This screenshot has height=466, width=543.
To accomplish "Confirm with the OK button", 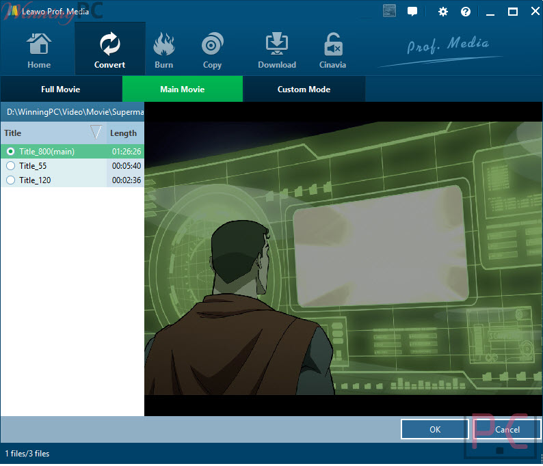I will click(x=435, y=429).
